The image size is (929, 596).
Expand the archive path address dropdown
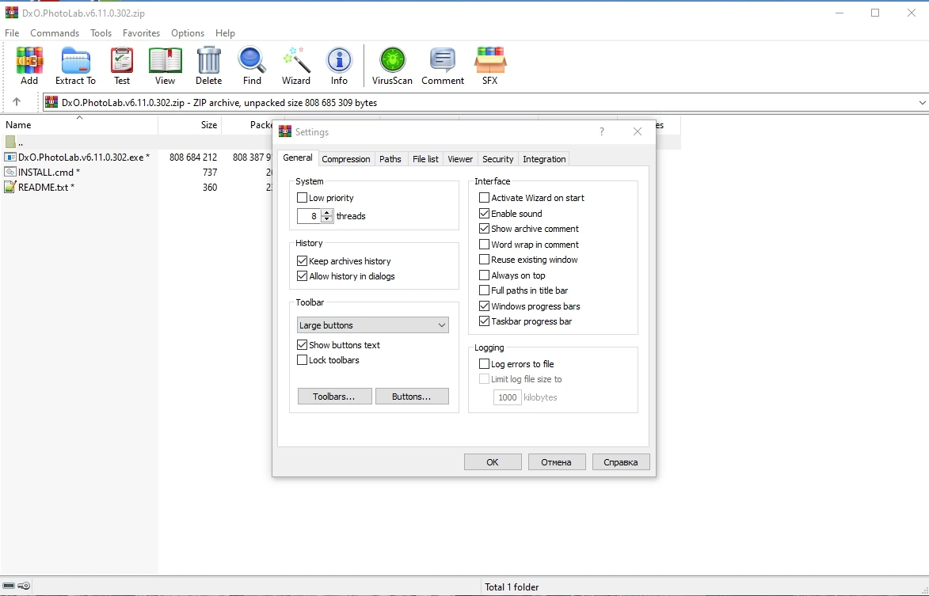[922, 102]
